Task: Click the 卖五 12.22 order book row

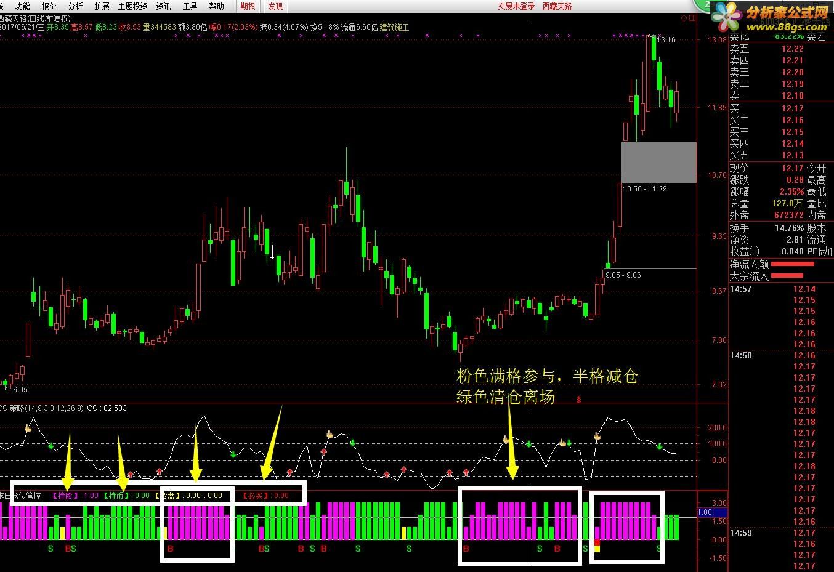Action: (x=767, y=49)
